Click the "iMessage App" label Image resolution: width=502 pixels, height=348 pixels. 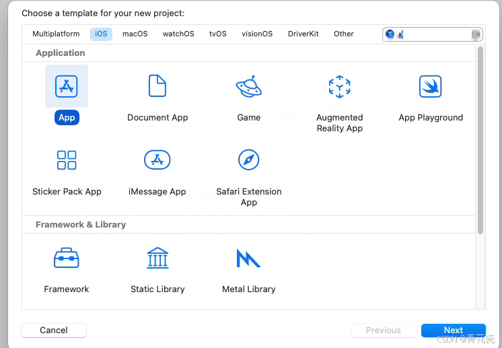[x=157, y=191]
